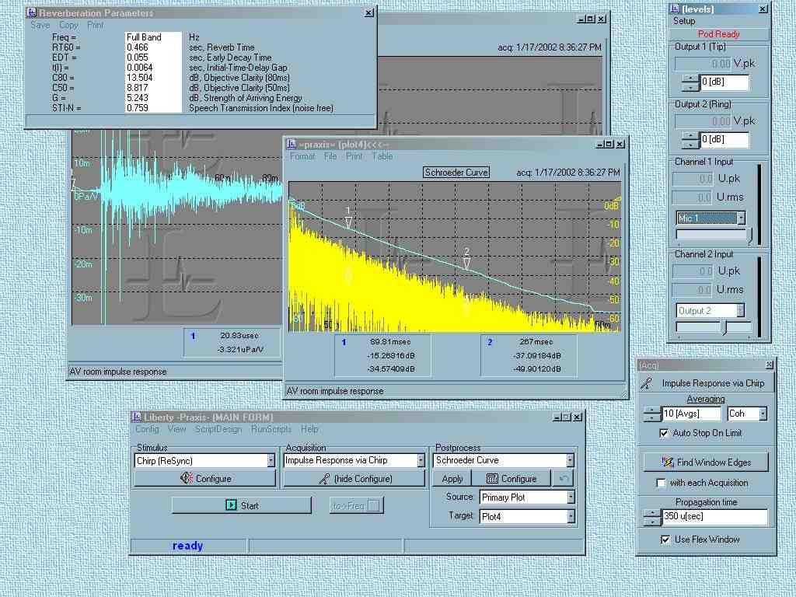This screenshot has height=597, width=796.
Task: Open the ScriptDesign menu
Action: (218, 429)
